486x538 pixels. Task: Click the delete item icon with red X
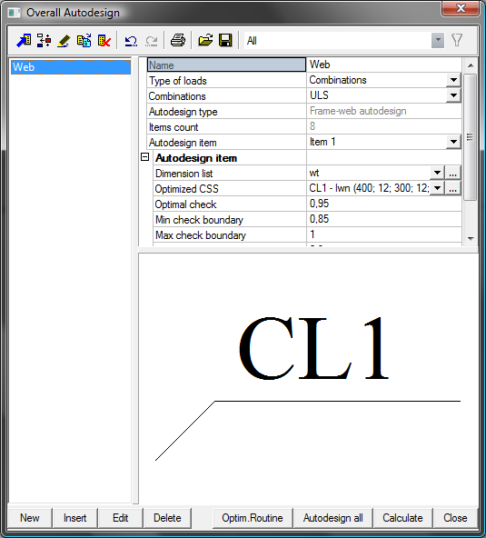click(x=104, y=41)
